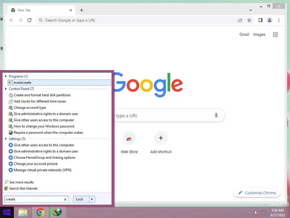Share this page from the address bar
290x218 pixels.
coord(240,20)
